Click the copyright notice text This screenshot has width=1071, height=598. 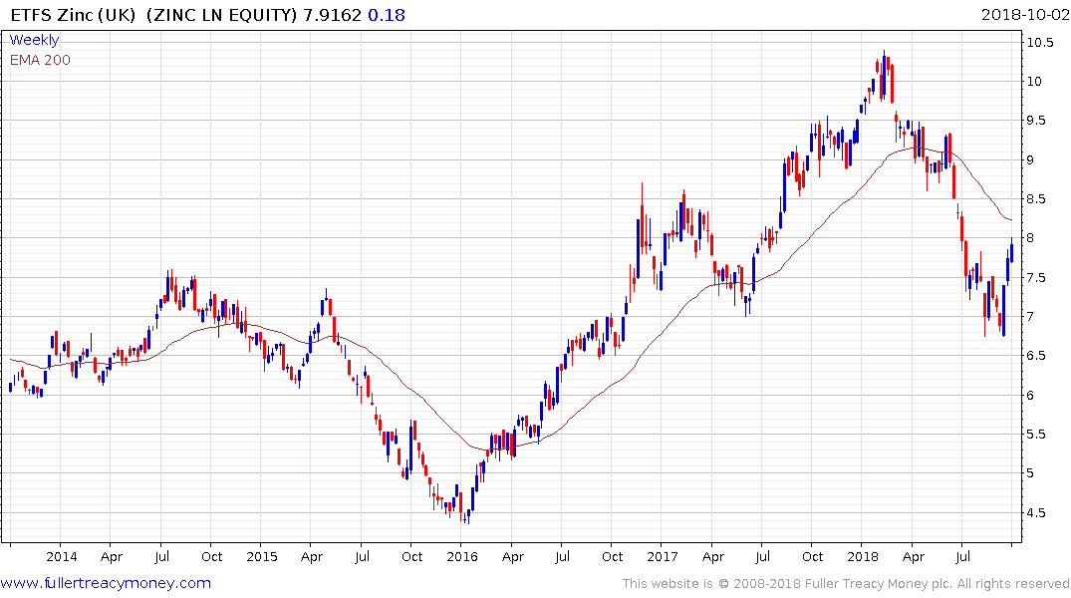tap(846, 584)
